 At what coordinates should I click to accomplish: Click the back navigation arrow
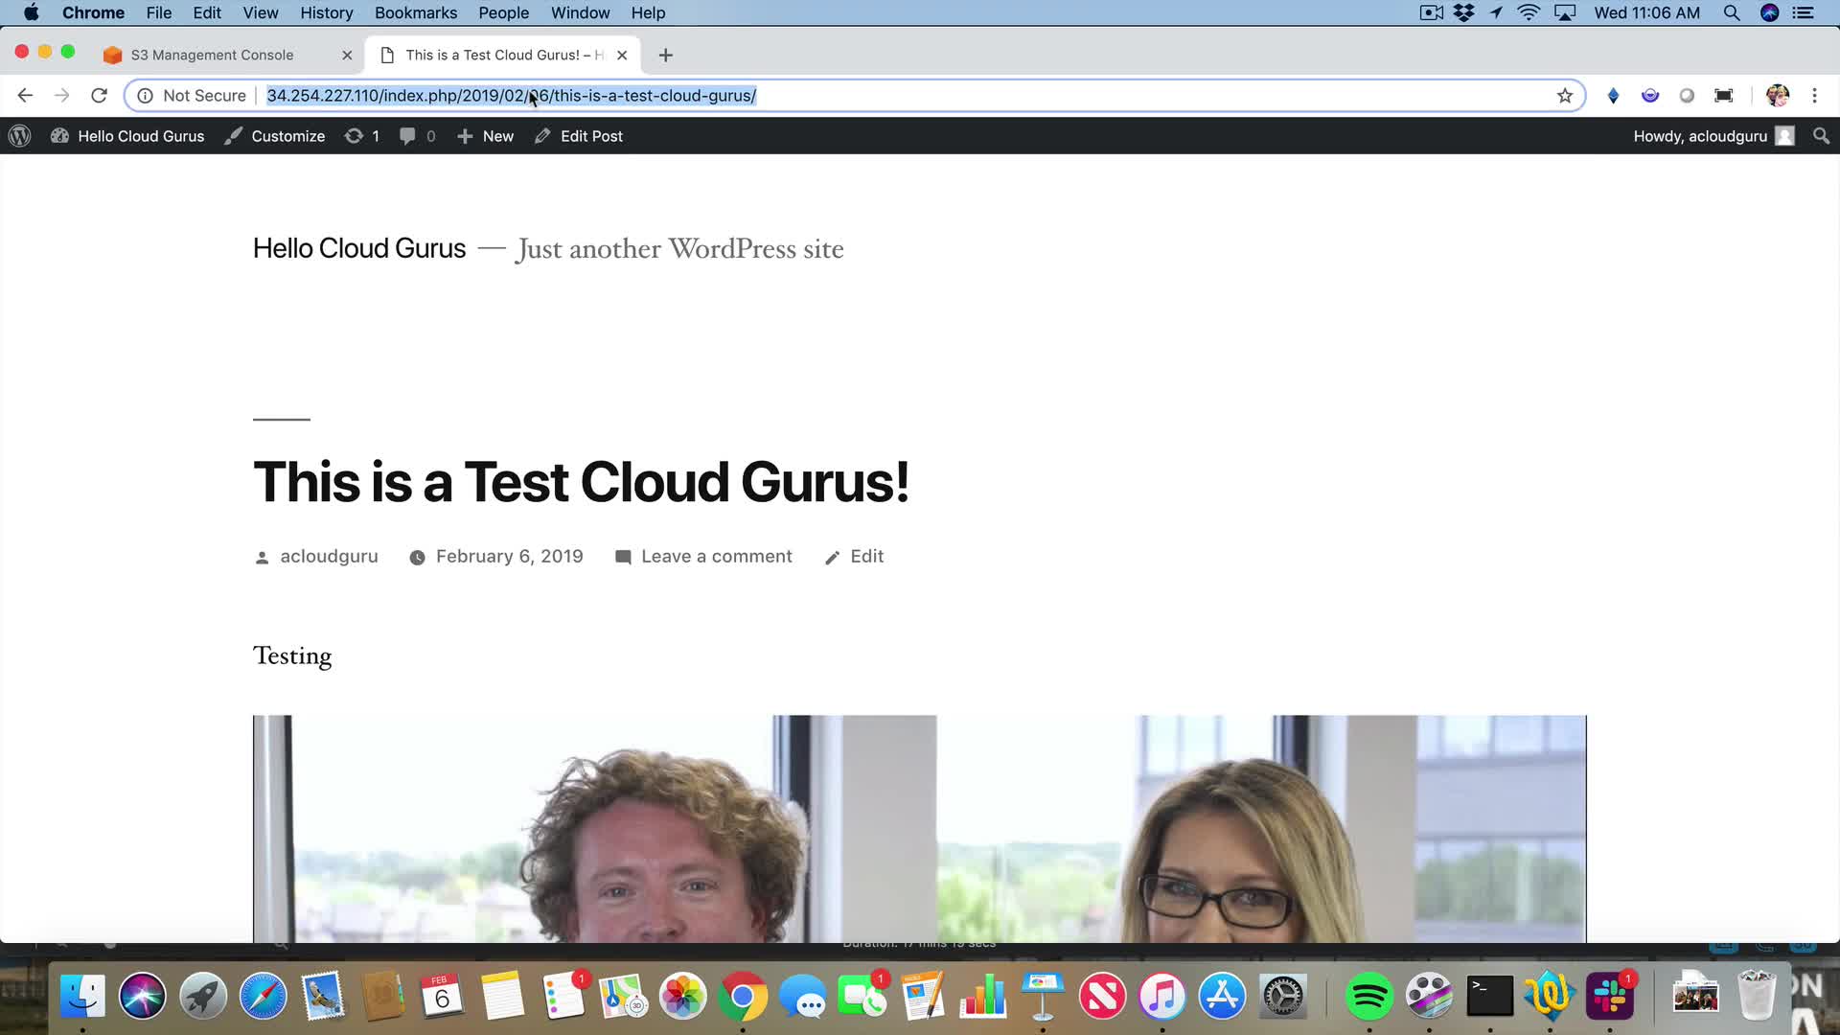point(26,96)
